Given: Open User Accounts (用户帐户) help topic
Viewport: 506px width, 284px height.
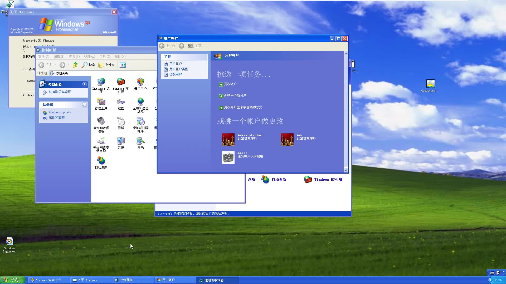Looking at the screenshot, I should coord(175,64).
